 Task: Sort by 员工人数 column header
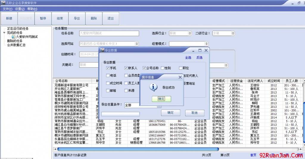click(x=292, y=81)
